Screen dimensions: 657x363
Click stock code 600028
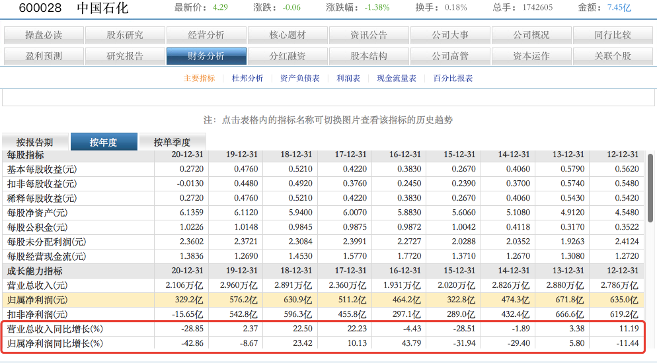[40, 8]
